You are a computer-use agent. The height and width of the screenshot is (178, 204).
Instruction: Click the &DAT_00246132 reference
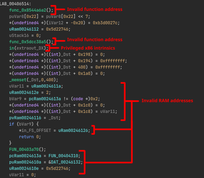point(64,162)
